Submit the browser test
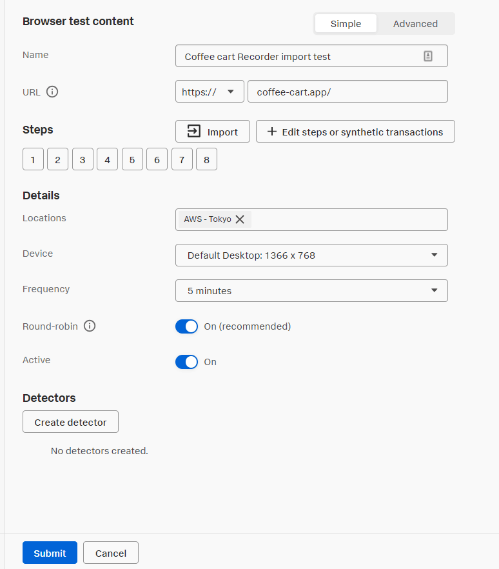Screen dimensions: 499x569 (50, 553)
